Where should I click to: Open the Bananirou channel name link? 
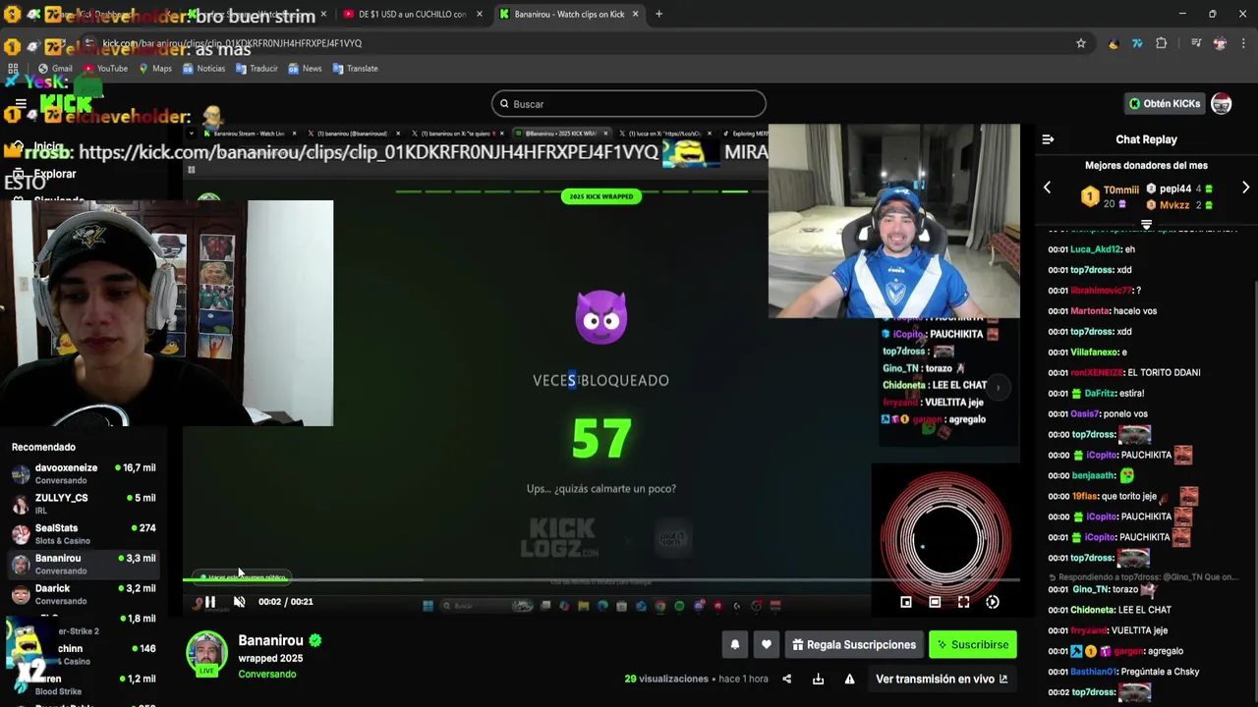coord(270,640)
